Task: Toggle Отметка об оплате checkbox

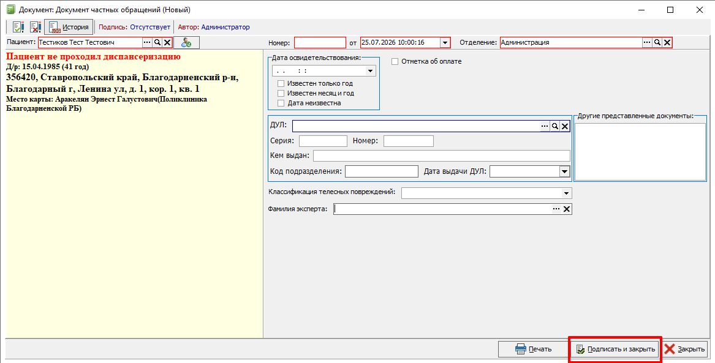Action: tap(395, 61)
